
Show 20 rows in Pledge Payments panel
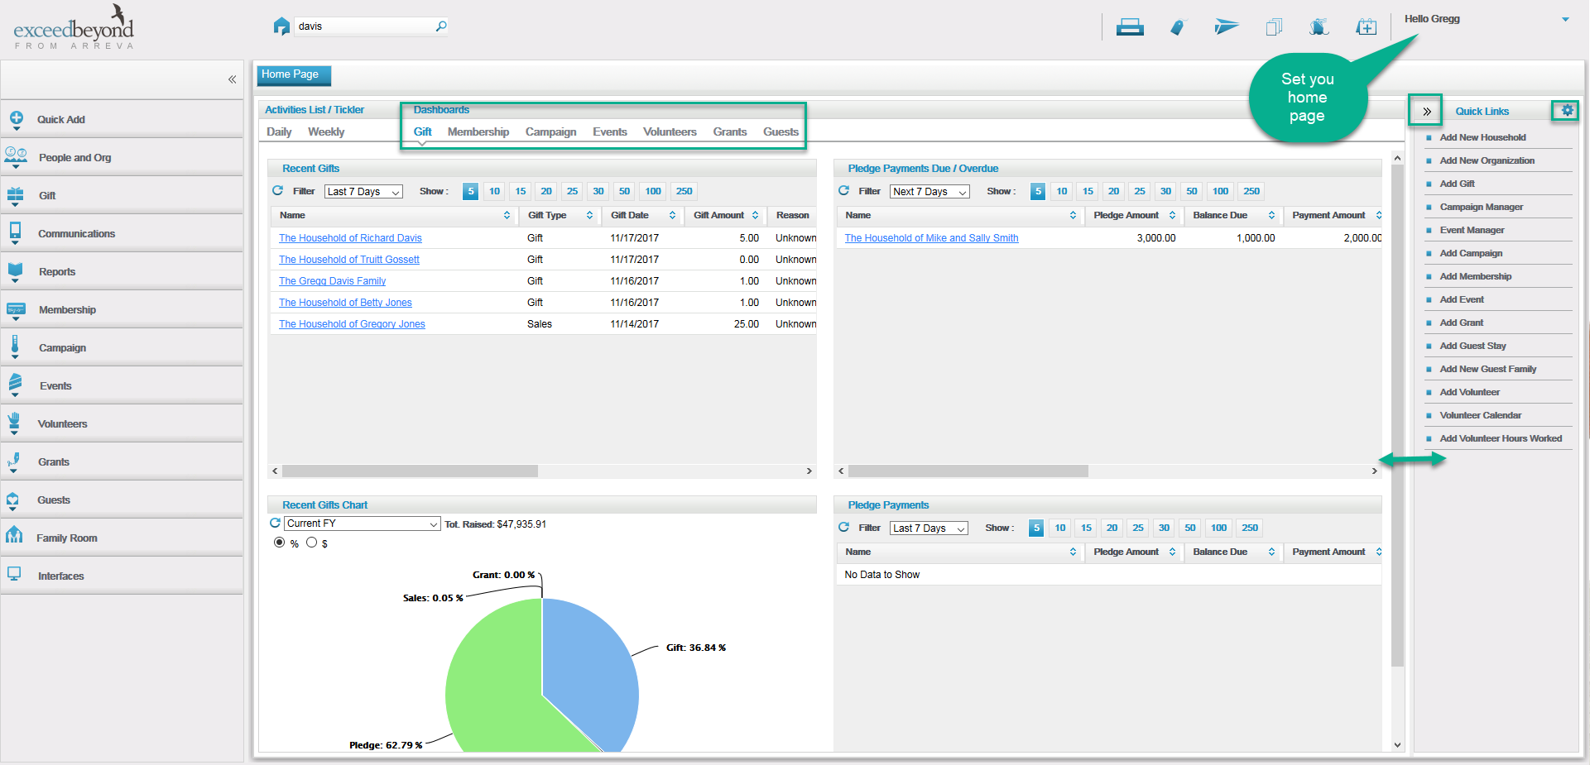(x=1112, y=528)
